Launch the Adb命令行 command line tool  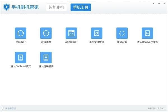click(71, 33)
